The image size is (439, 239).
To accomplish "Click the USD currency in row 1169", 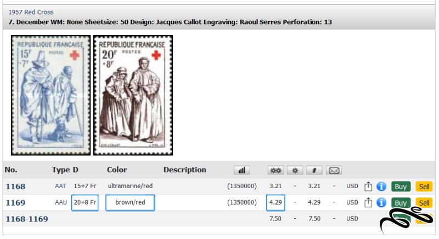I will pyautogui.click(x=352, y=202).
